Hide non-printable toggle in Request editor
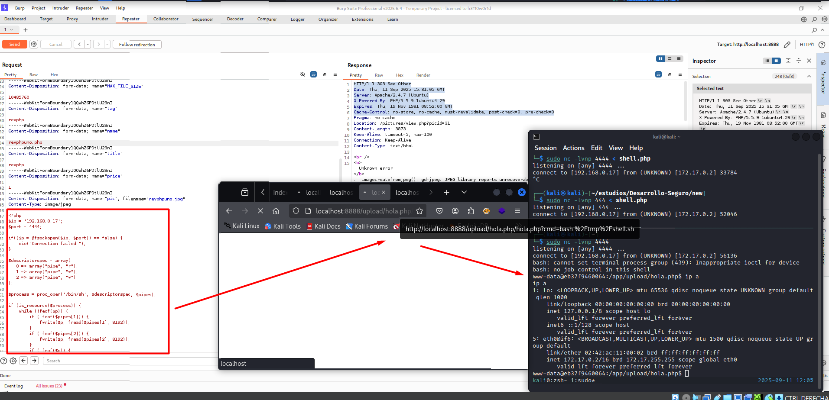 (302, 74)
